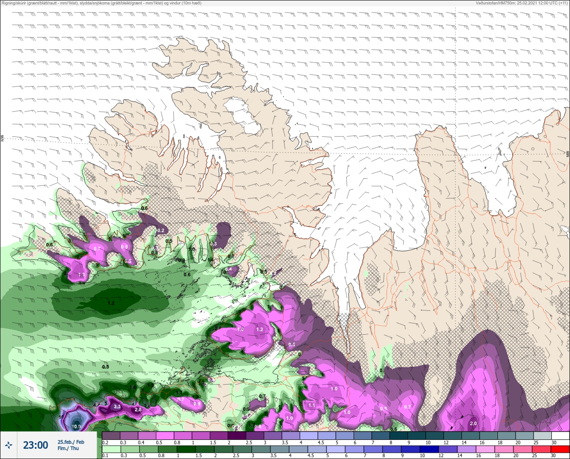Click the N99 label on the right edge
The width and height of the screenshot is (570, 459).
(568, 154)
